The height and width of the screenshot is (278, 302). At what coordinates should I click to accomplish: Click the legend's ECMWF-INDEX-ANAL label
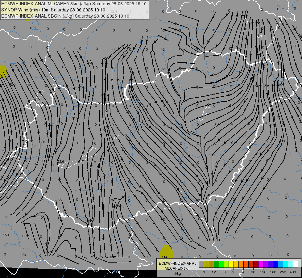coord(177,263)
